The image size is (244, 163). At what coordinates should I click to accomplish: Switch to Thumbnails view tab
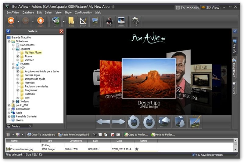[x=187, y=8]
